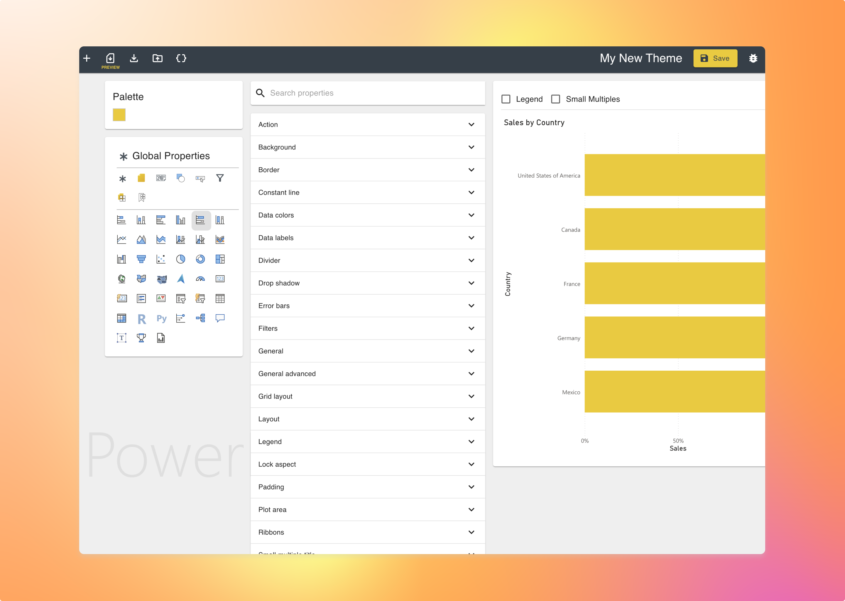
Task: Expand the Lock aspect section
Action: (368, 465)
